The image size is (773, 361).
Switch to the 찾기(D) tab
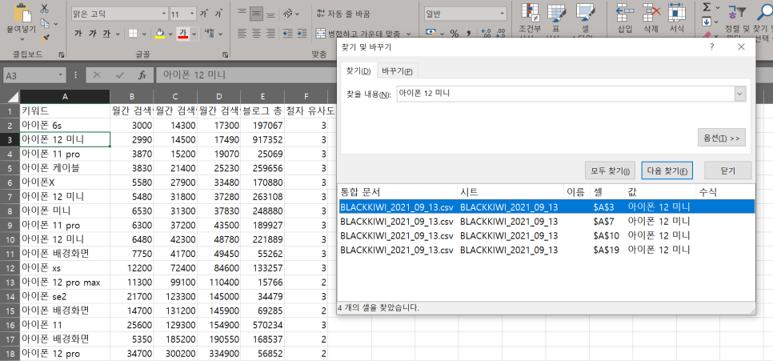358,71
